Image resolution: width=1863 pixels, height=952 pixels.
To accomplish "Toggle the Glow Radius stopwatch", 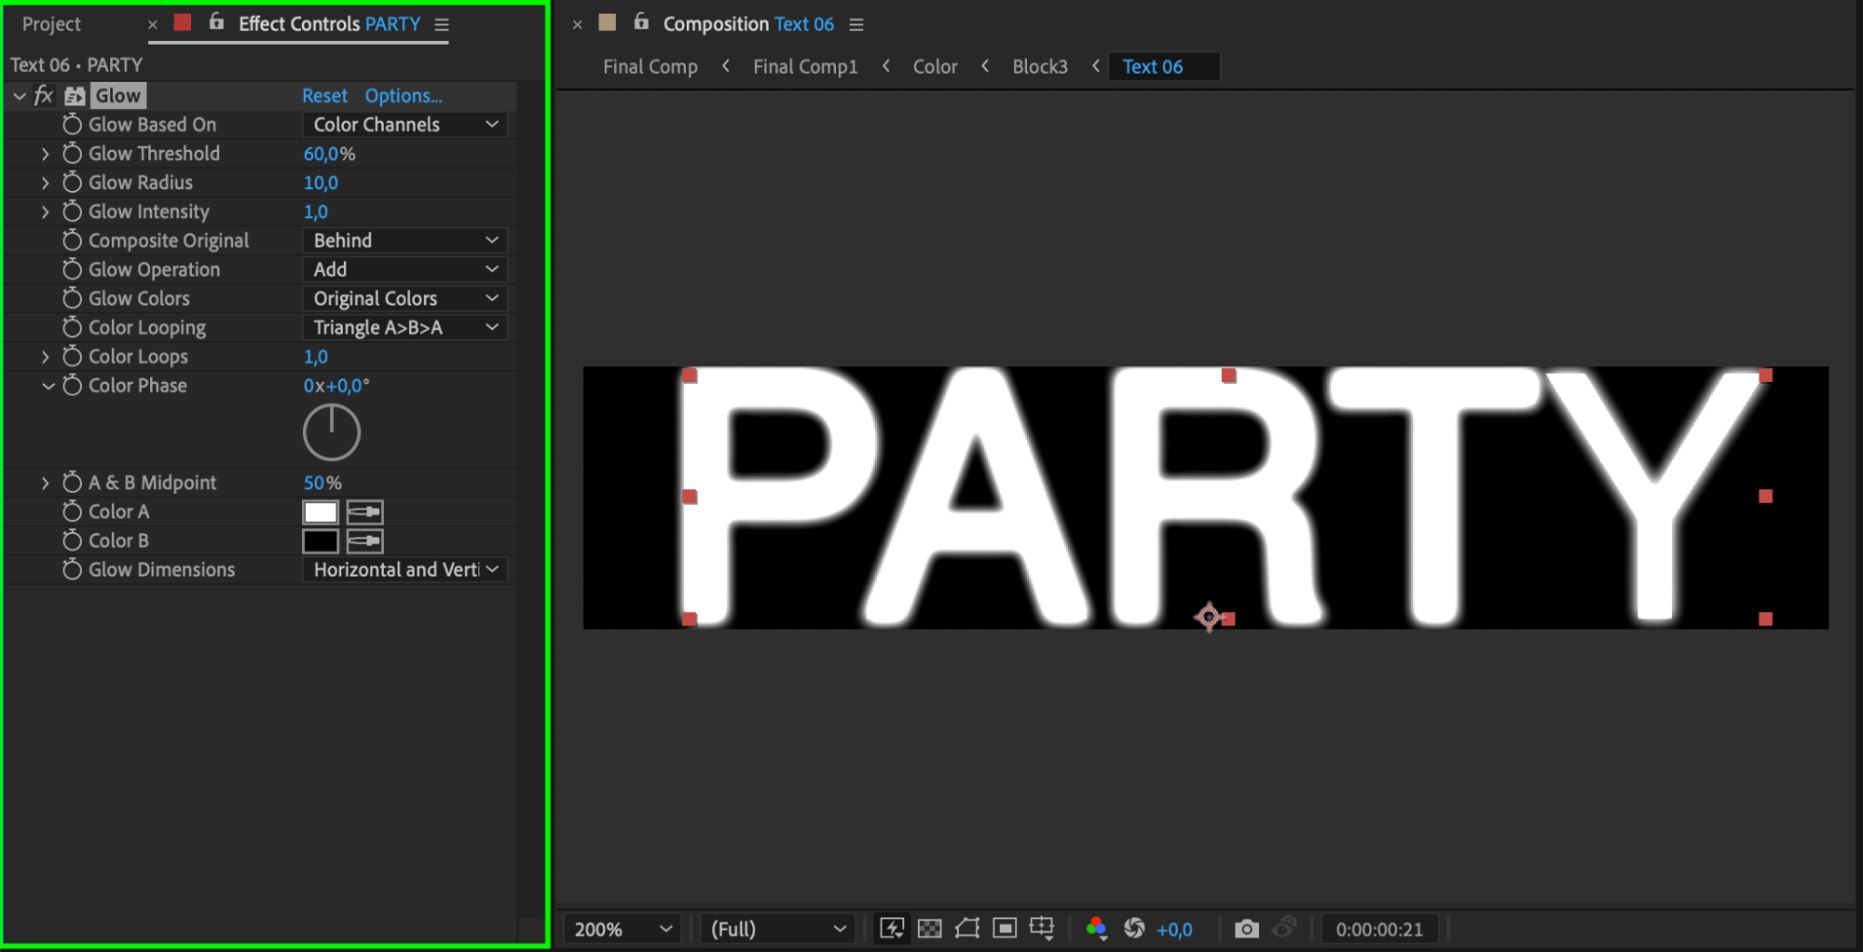I will click(x=72, y=183).
